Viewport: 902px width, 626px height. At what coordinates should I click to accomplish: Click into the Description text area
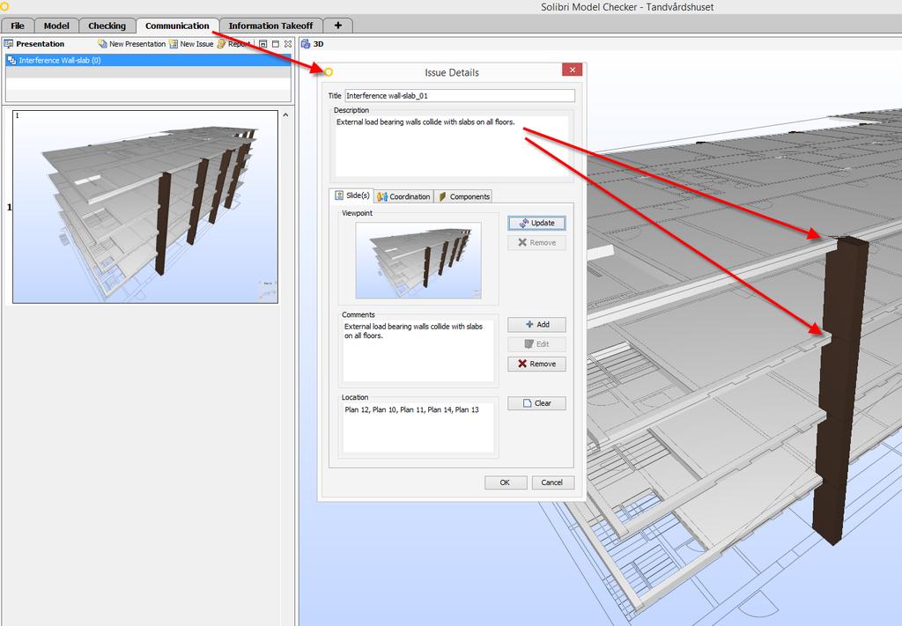452,146
